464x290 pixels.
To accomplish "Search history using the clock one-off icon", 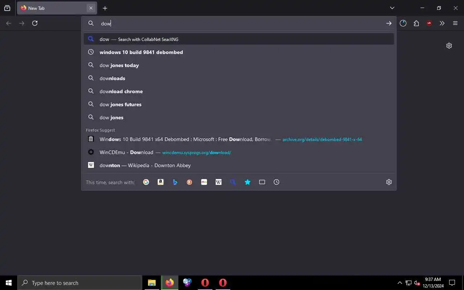I will [x=277, y=182].
